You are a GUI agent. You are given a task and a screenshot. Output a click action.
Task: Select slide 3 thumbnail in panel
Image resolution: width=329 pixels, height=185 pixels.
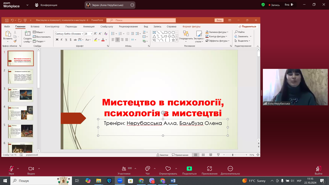[x=21, y=94]
